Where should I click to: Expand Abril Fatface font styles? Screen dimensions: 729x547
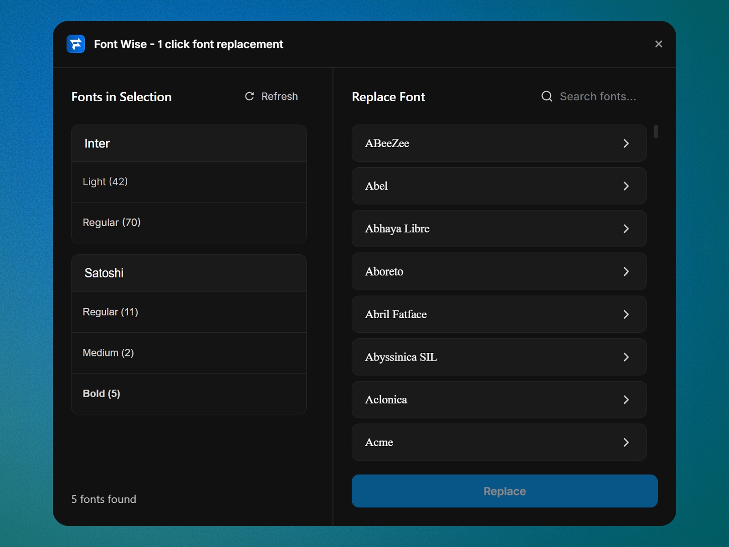point(626,314)
